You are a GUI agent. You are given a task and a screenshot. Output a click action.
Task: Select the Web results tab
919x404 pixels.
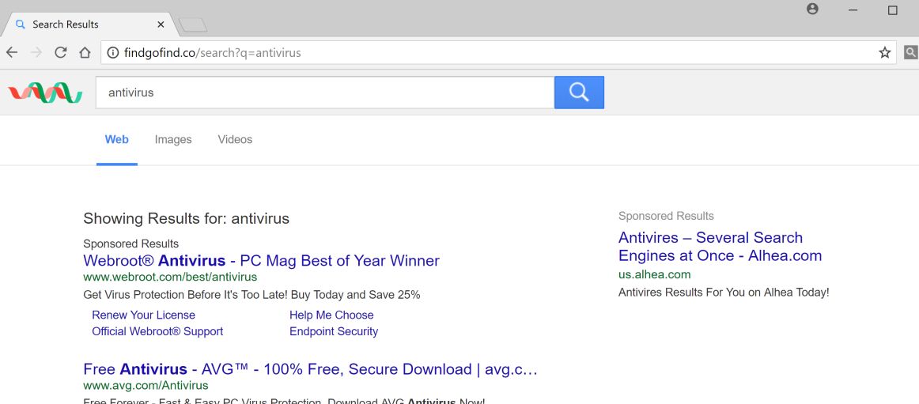pos(116,140)
